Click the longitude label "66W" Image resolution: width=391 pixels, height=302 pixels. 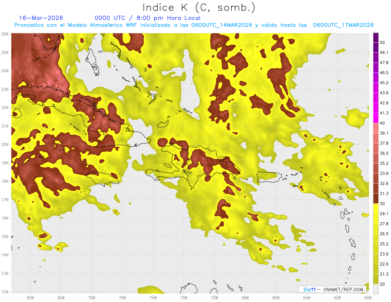point(276,298)
